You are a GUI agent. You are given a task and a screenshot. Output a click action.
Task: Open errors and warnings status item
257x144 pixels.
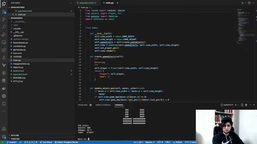(x=31, y=142)
